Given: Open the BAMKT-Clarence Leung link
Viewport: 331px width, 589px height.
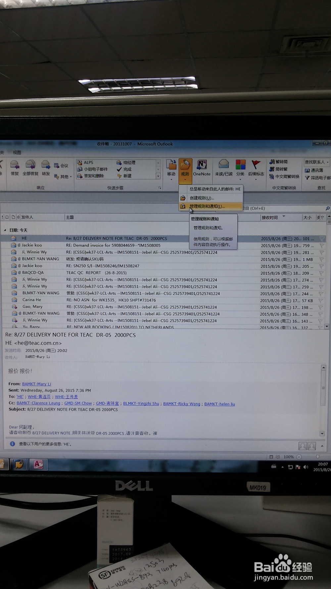Looking at the screenshot, I should 38,403.
